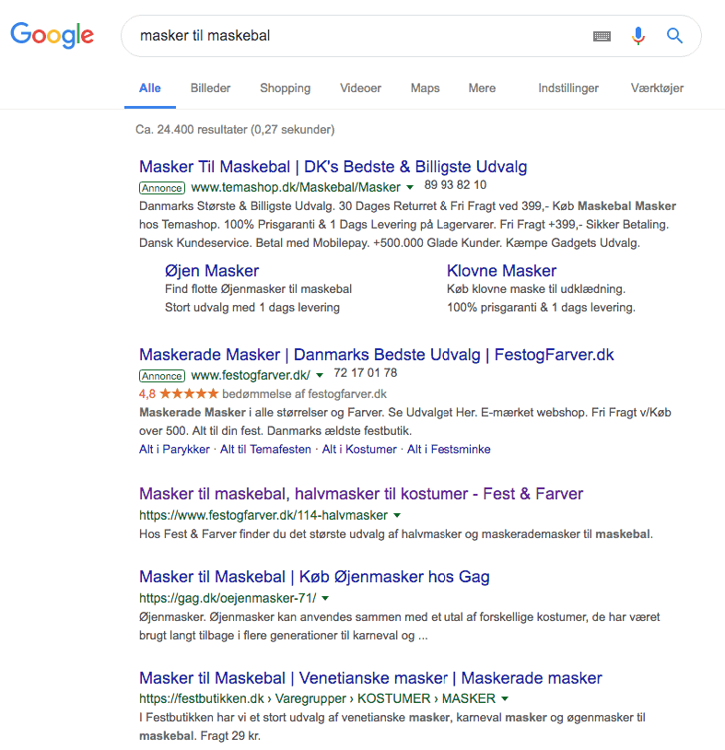Image resolution: width=725 pixels, height=750 pixels.
Task: Click the Øjen Masker sitelink
Action: click(212, 271)
